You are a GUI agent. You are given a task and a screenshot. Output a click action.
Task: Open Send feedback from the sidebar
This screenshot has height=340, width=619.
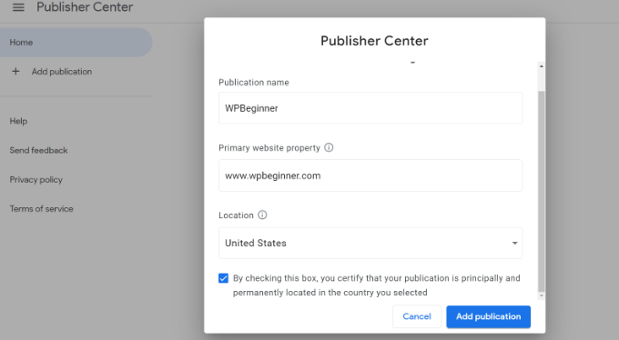(38, 150)
